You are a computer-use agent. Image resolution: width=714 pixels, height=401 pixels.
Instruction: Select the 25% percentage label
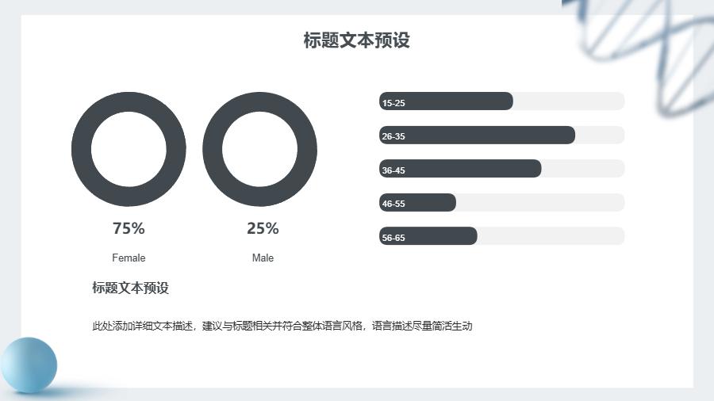pyautogui.click(x=263, y=228)
